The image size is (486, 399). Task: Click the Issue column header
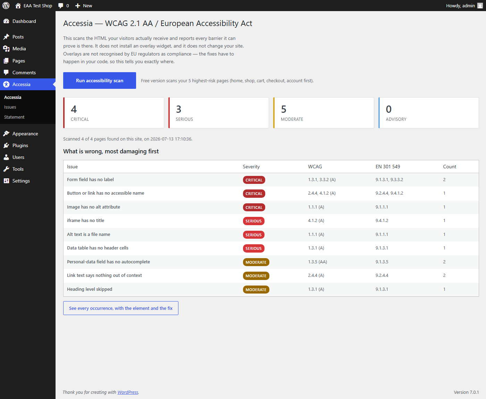point(72,167)
